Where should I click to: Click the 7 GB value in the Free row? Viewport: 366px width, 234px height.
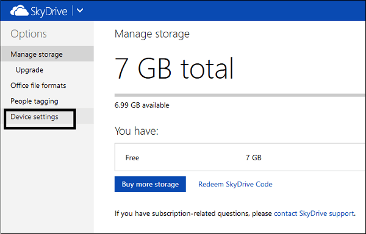coord(254,158)
